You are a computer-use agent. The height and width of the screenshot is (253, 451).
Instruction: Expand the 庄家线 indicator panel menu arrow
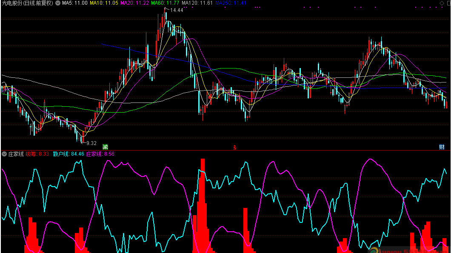pos(4,154)
